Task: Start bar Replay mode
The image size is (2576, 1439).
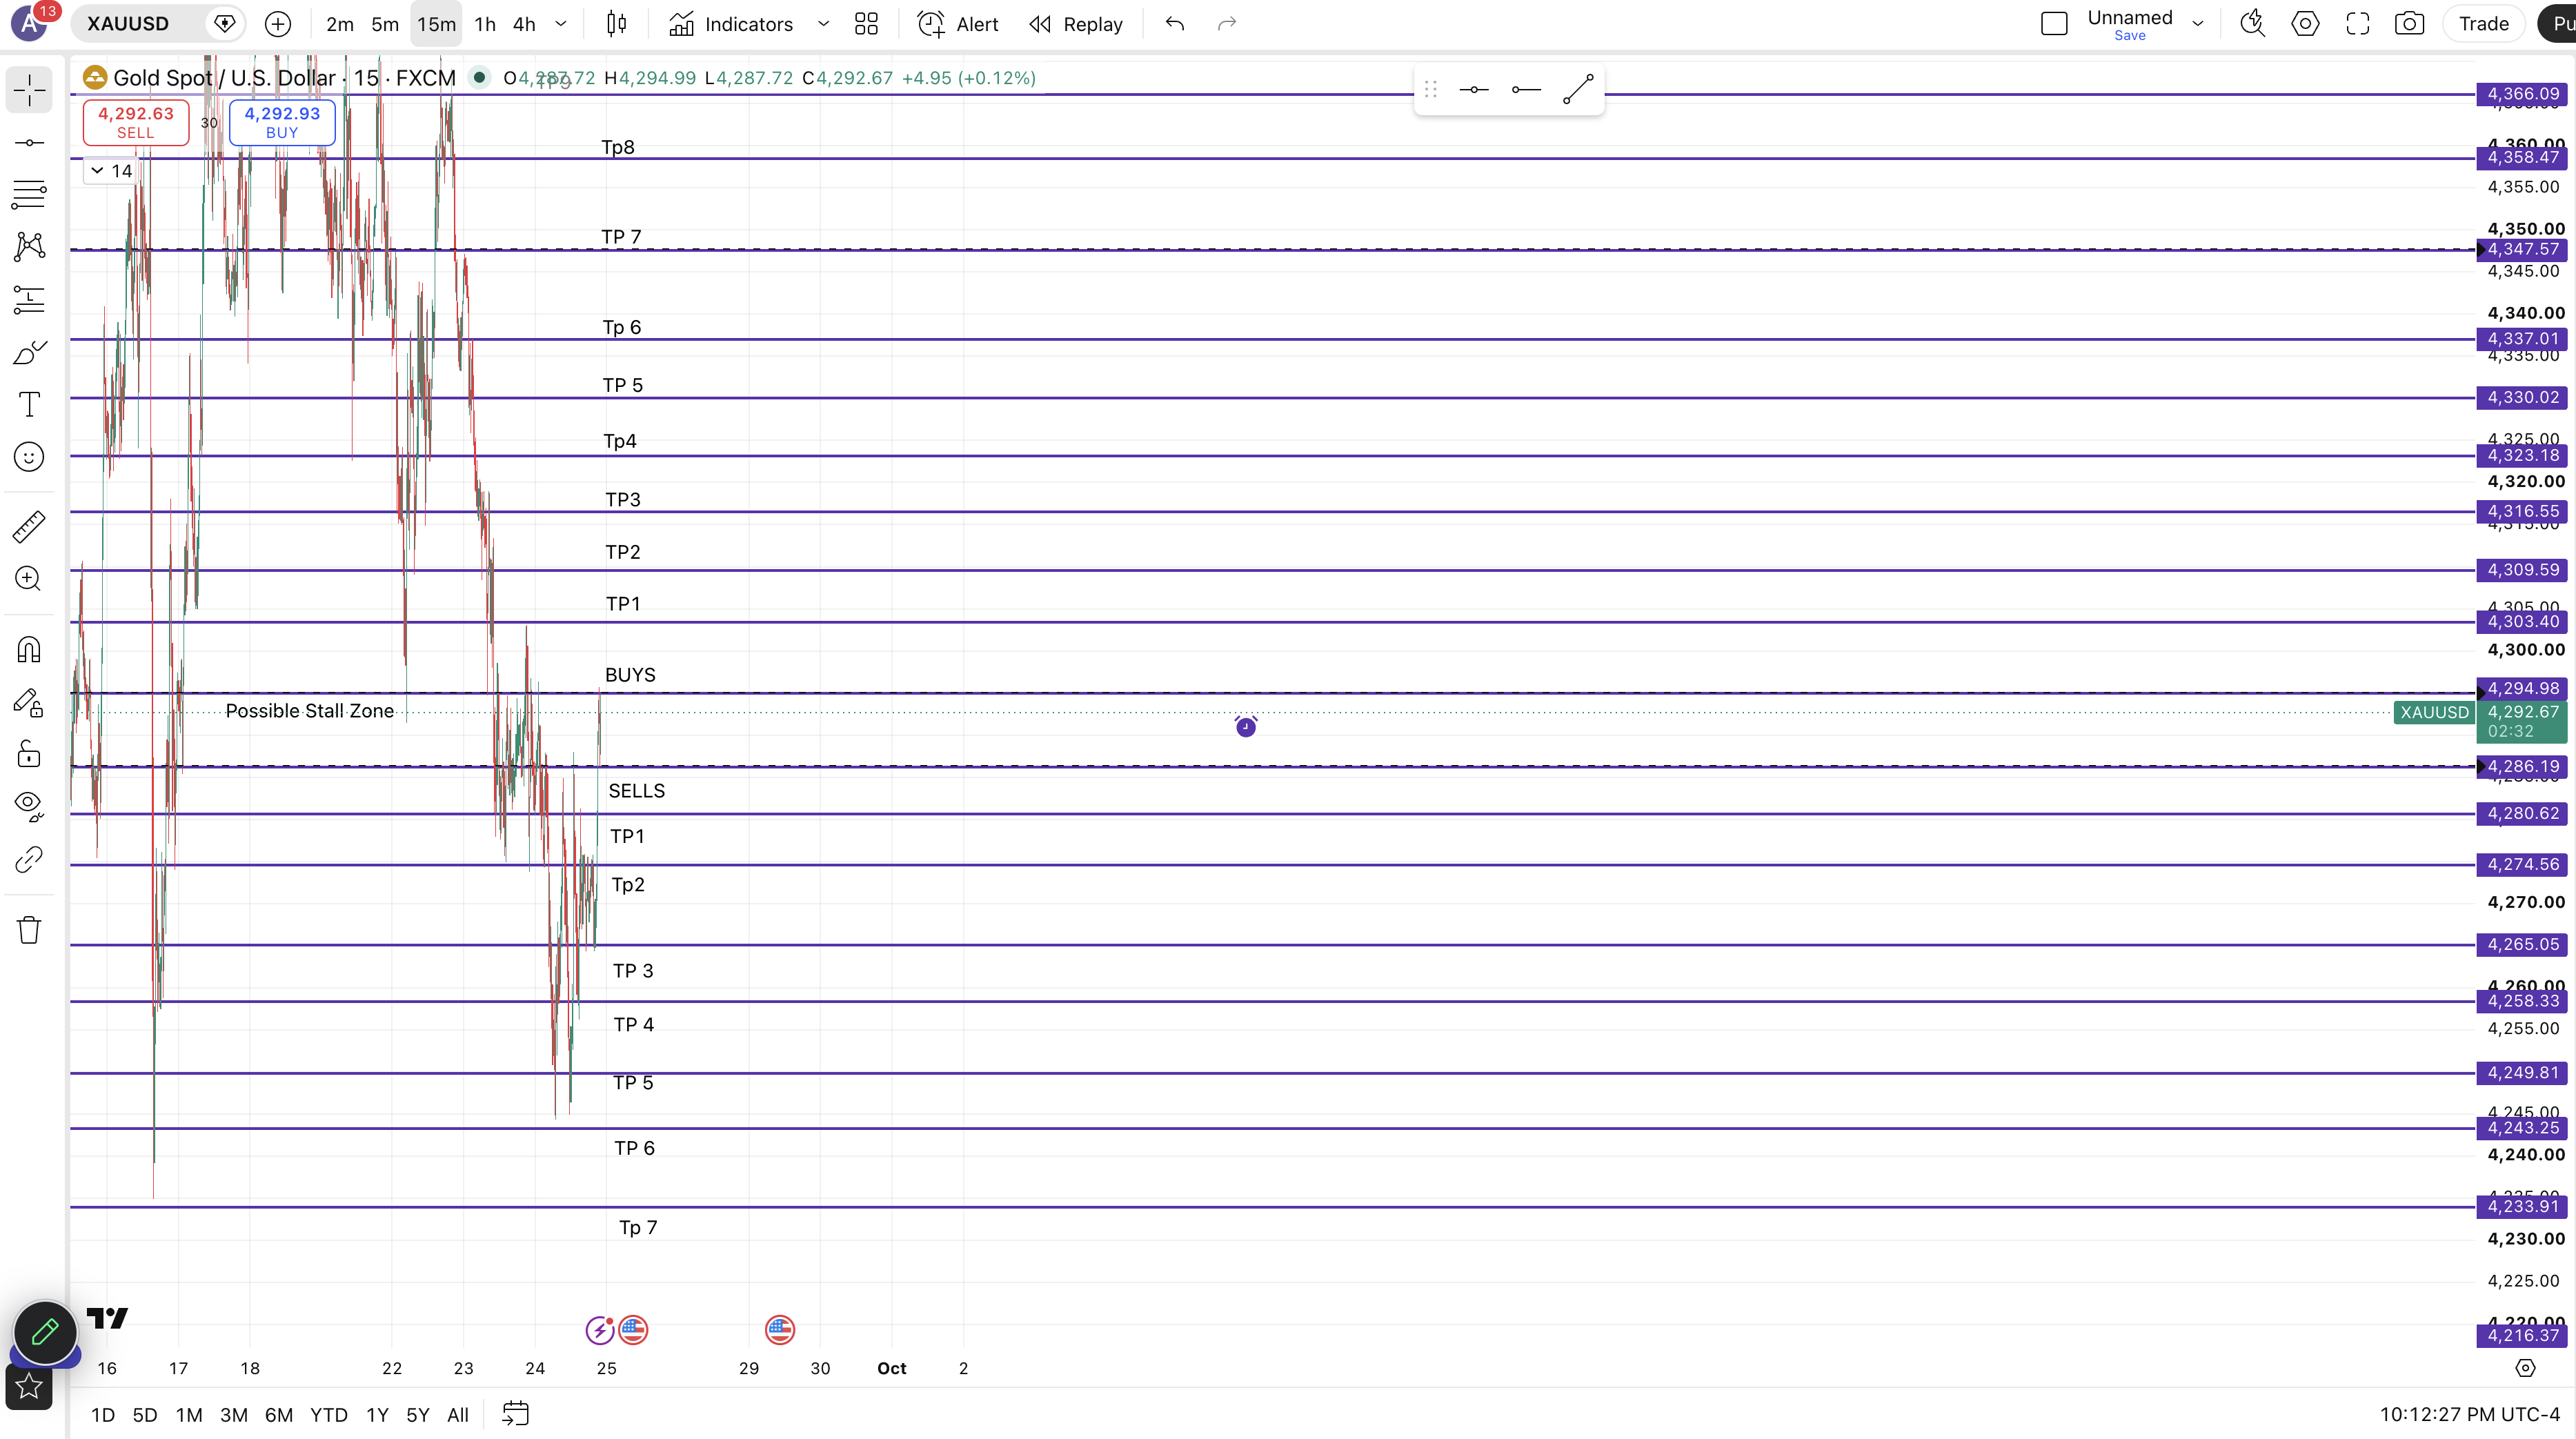Action: click(x=1076, y=24)
